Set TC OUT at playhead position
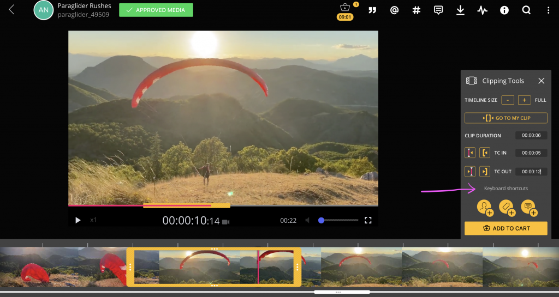 coord(470,172)
